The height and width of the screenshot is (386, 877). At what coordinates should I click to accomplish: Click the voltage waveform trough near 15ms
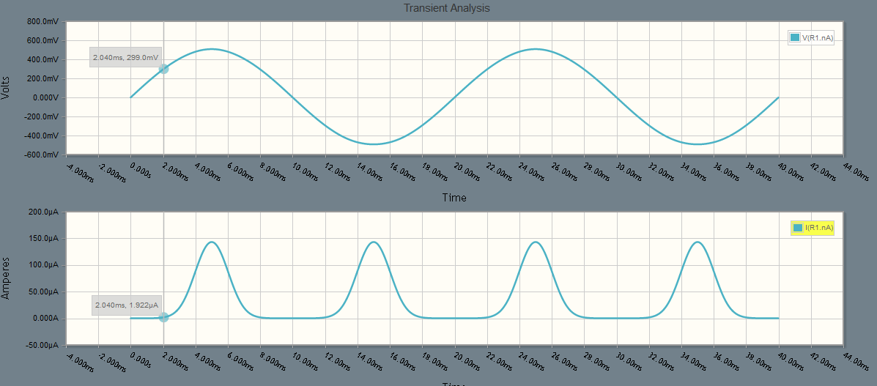[x=374, y=144]
